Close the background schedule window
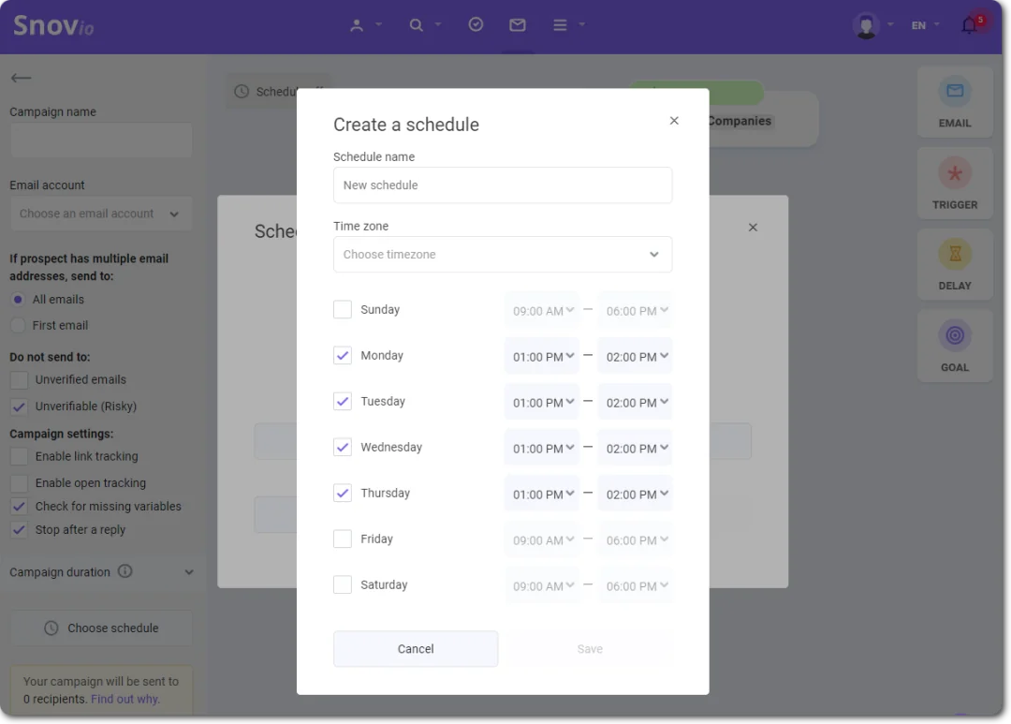The width and height of the screenshot is (1011, 724). [x=753, y=228]
